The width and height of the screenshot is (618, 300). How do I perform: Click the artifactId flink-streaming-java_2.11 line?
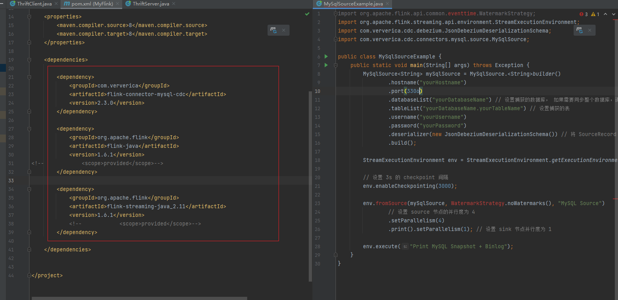click(x=148, y=207)
